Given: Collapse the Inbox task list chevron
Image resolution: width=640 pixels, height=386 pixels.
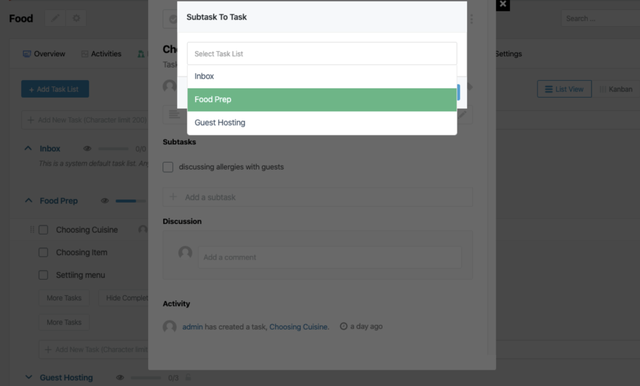Looking at the screenshot, I should [27, 148].
